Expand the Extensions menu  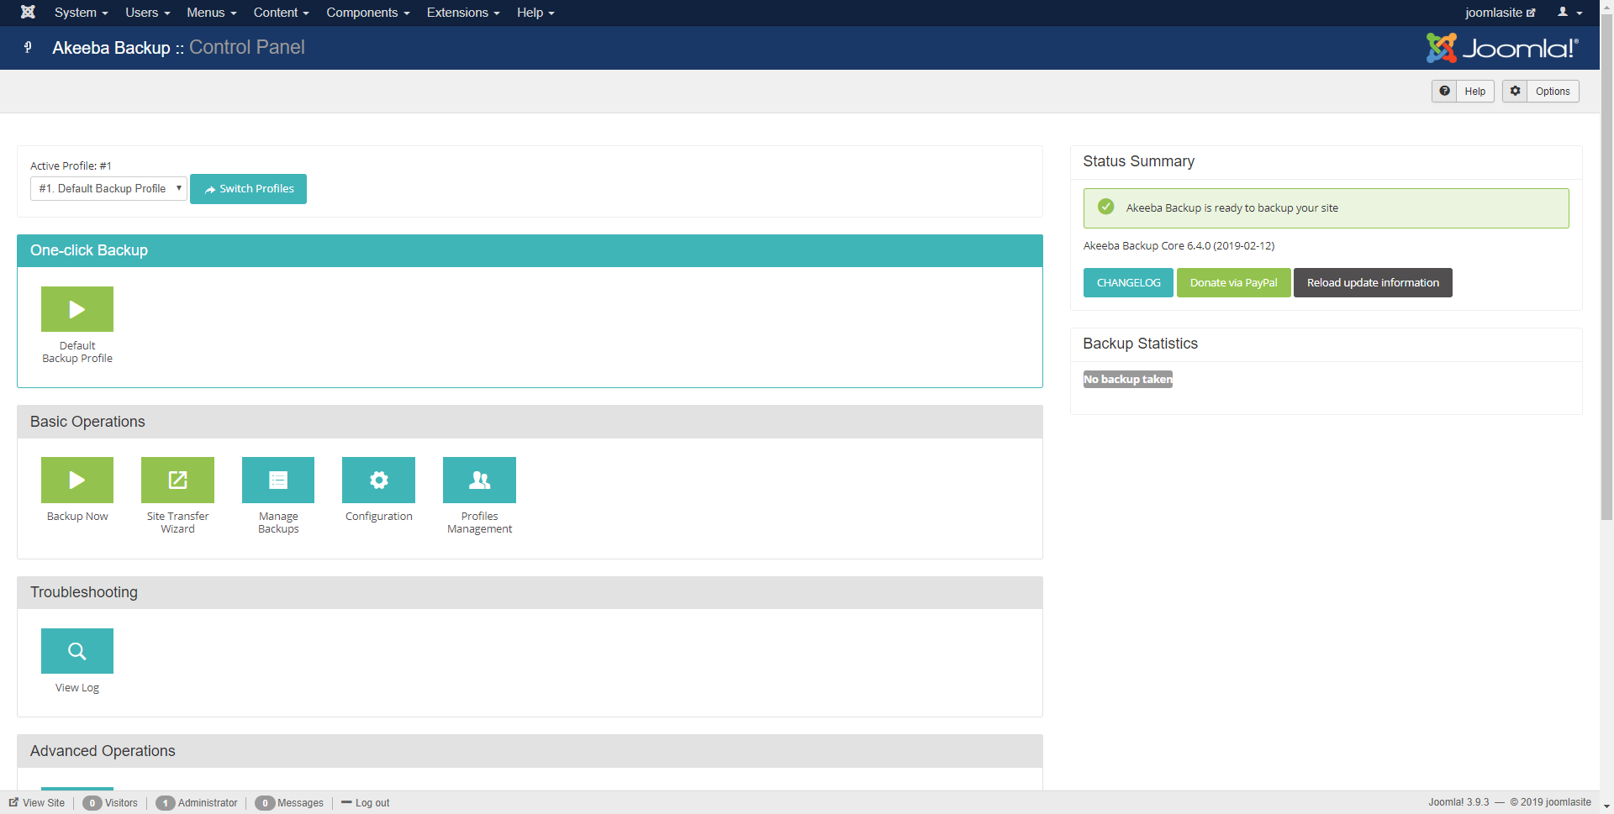click(462, 13)
